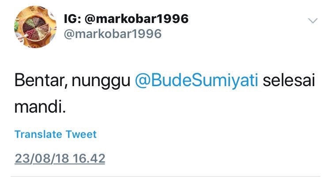Click Translate Tweet
Screen dimensions: 331x178
pyautogui.click(x=56, y=134)
